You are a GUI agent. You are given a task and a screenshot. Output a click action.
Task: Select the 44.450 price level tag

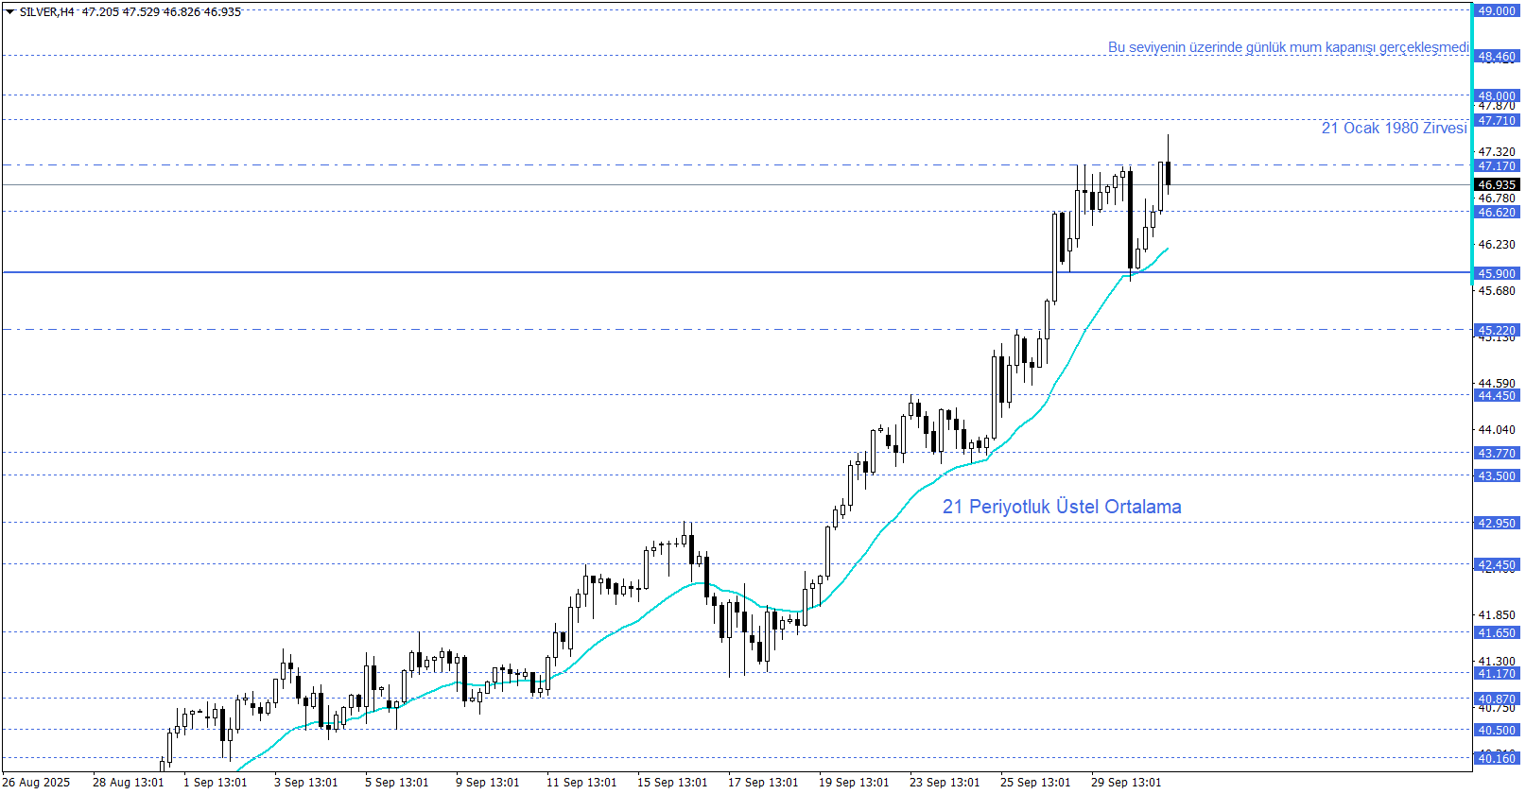click(x=1496, y=396)
